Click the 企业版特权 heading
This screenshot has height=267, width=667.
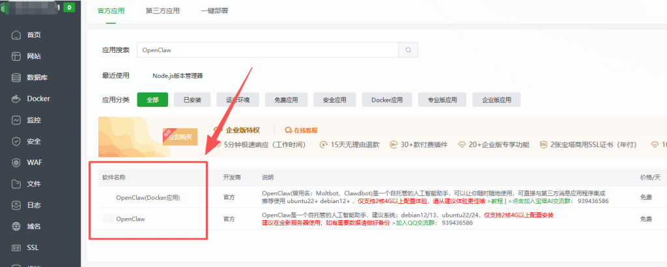pos(242,130)
